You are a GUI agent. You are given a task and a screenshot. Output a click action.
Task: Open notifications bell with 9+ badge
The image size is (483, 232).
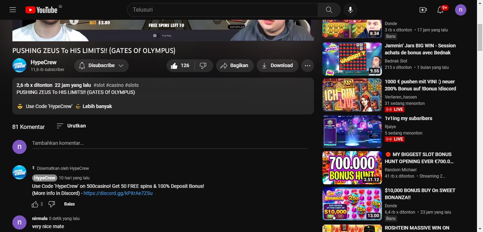click(x=440, y=10)
